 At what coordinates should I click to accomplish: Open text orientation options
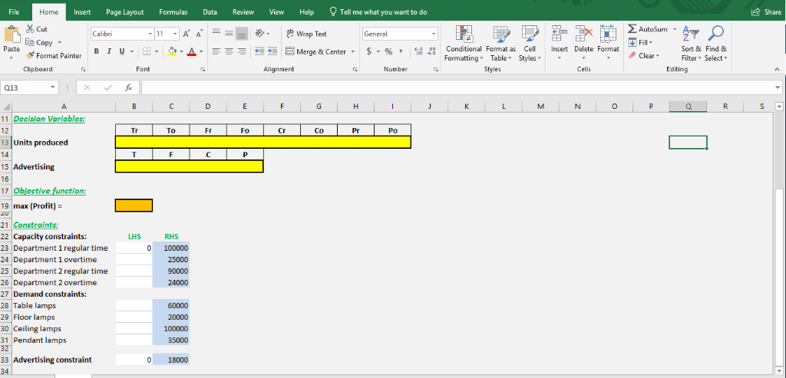263,34
